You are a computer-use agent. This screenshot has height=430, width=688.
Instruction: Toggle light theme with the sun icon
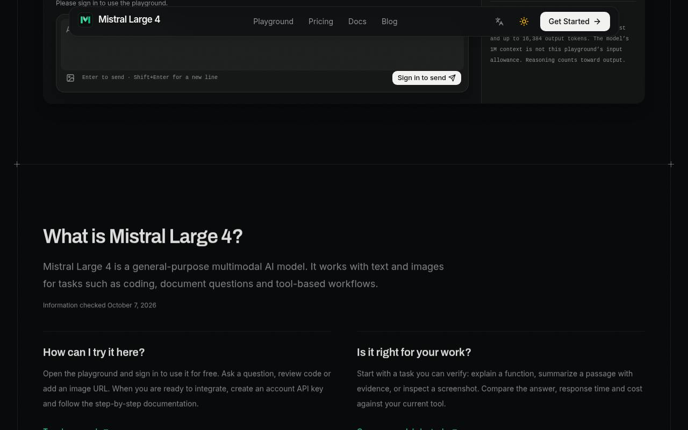(524, 21)
